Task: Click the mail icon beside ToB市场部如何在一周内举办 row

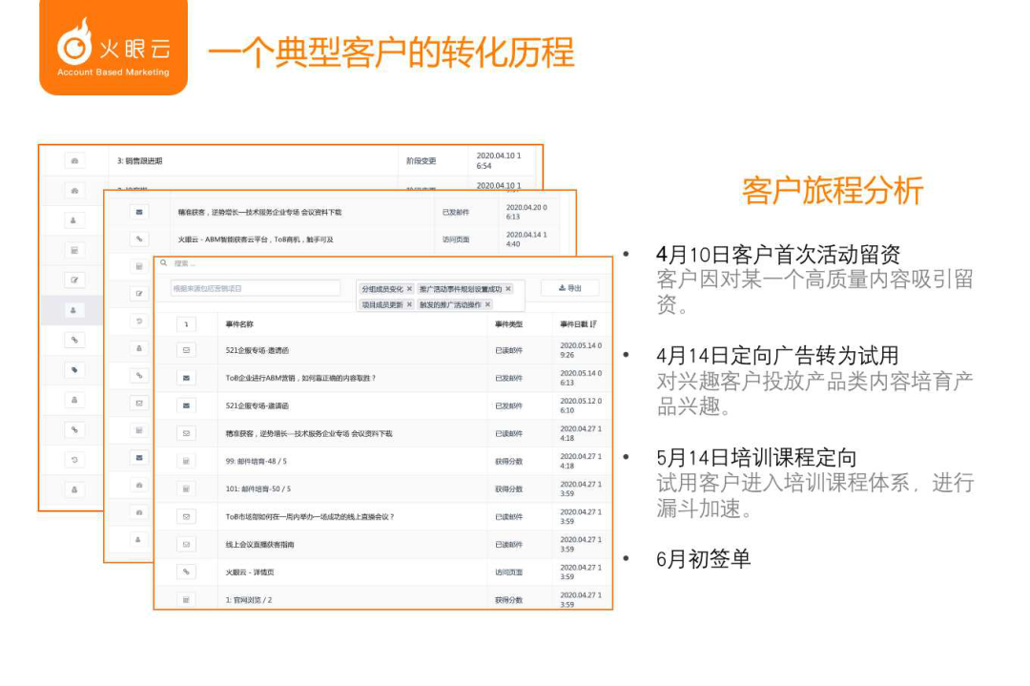Action: tap(187, 516)
